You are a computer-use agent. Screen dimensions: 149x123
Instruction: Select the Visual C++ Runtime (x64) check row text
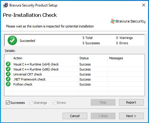(36, 64)
